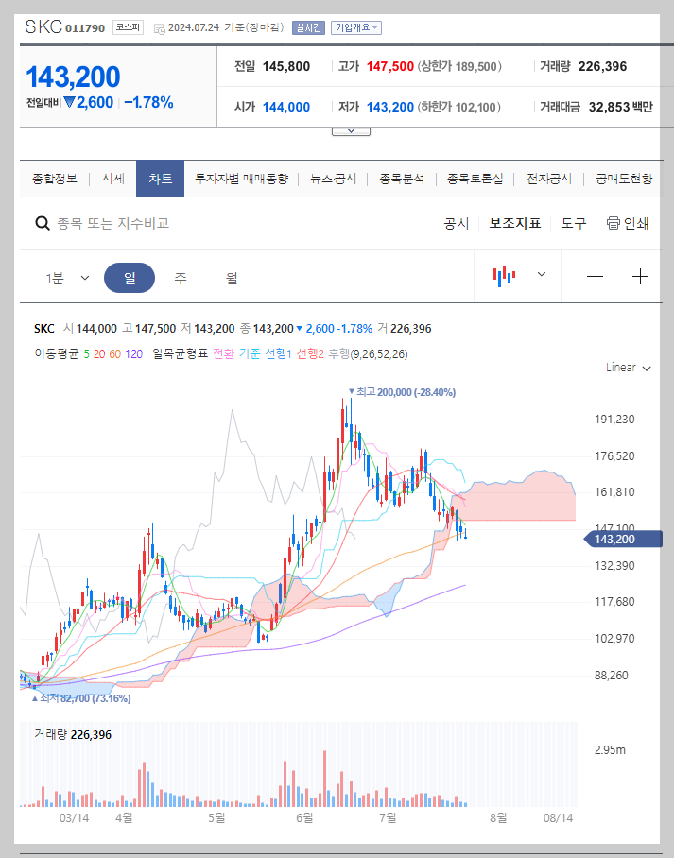Zoom out using the minus icon
674x858 pixels.
[x=595, y=277]
